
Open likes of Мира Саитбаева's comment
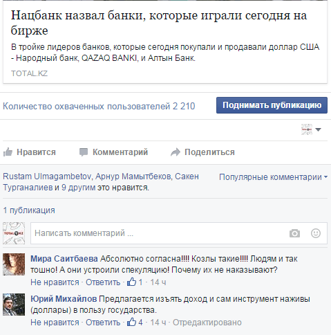point(135,282)
